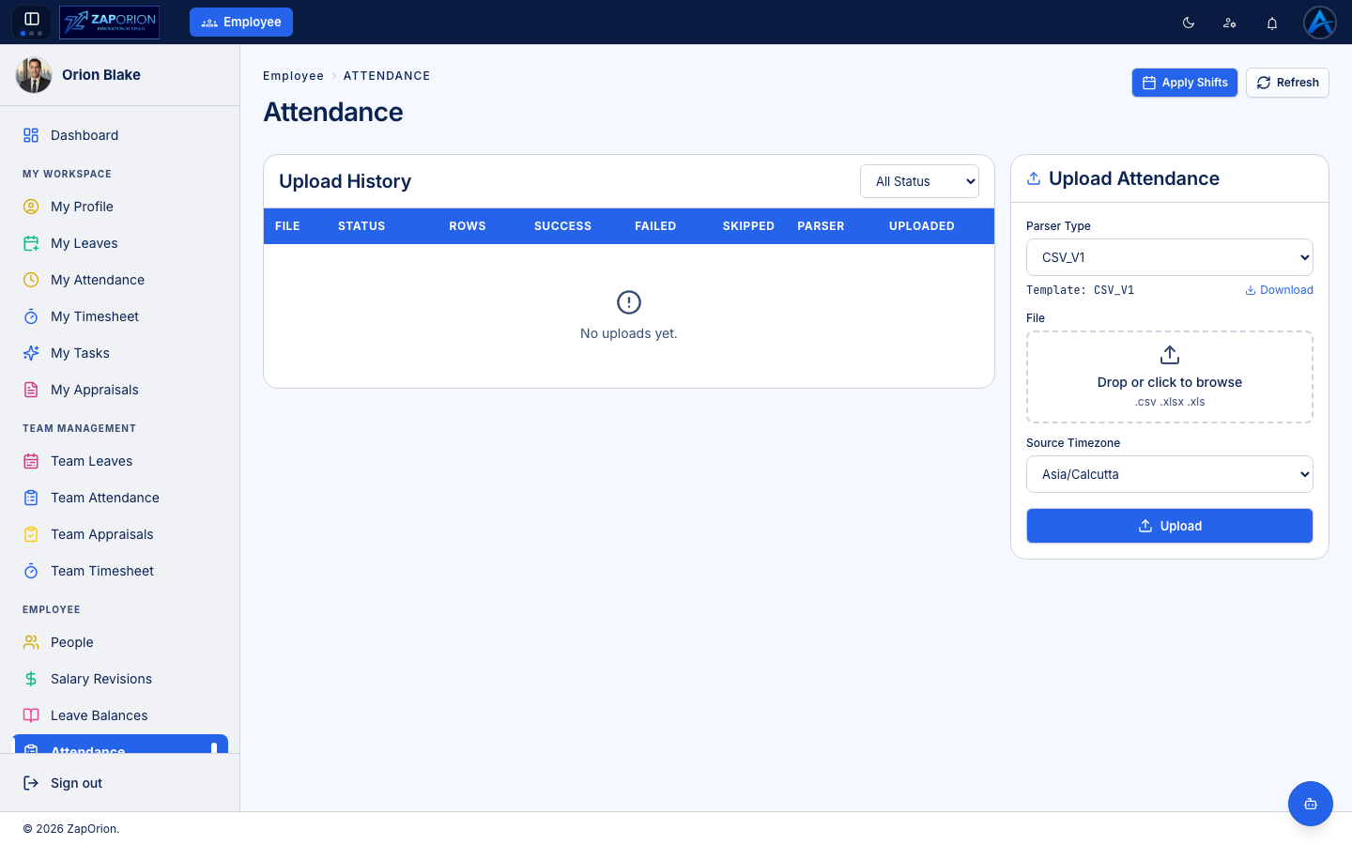The image size is (1352, 845).
Task: Open Dashboard from sidebar
Action: pyautogui.click(x=119, y=135)
